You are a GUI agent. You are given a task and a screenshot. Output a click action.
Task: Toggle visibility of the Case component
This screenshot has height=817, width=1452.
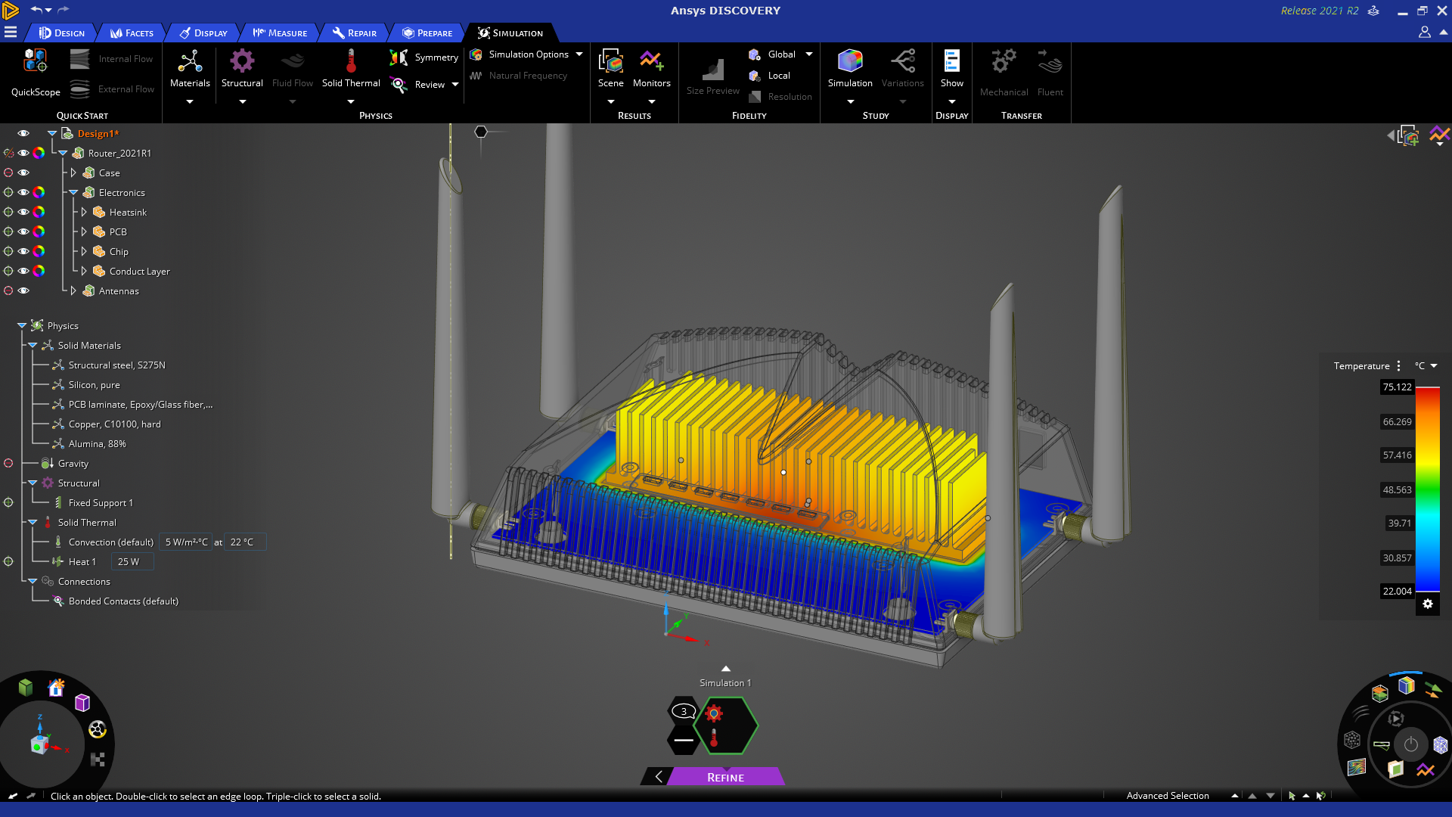tap(23, 173)
